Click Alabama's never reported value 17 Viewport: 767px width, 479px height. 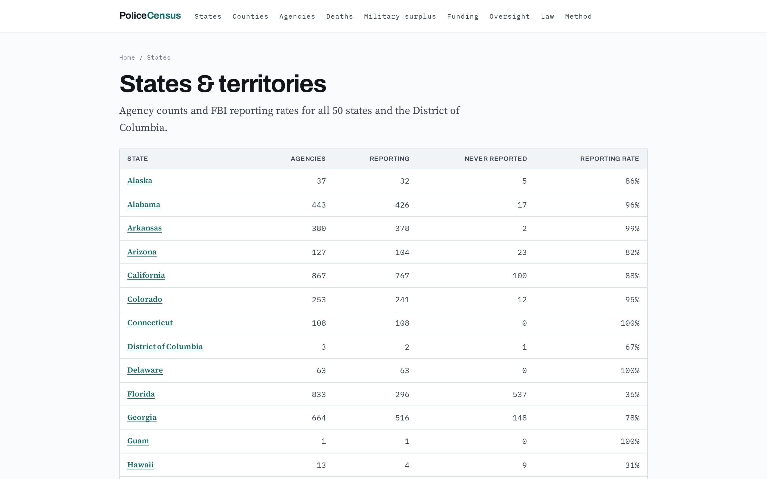tap(522, 205)
